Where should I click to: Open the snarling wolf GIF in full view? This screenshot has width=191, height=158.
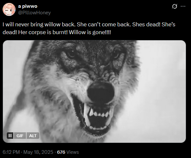(x=94, y=91)
